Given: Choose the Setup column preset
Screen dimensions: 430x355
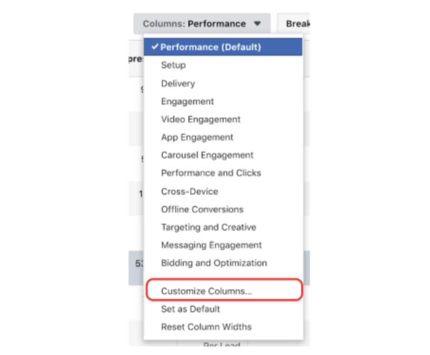Looking at the screenshot, I should pos(173,65).
